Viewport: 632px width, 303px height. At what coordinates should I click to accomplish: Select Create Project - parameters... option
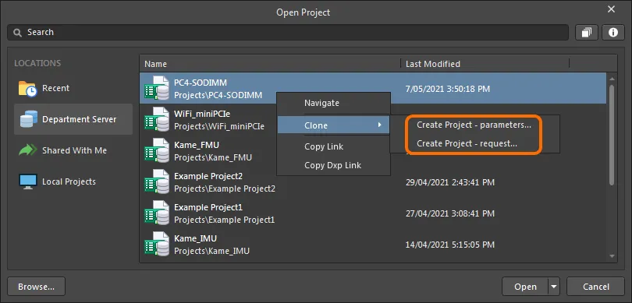pyautogui.click(x=474, y=125)
